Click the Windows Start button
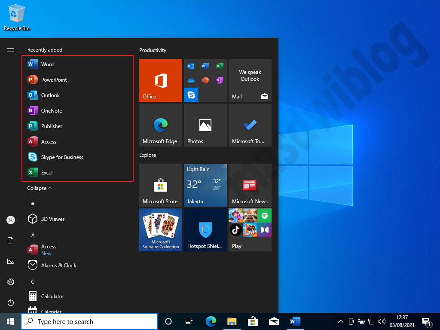Image resolution: width=440 pixels, height=330 pixels. [10, 321]
